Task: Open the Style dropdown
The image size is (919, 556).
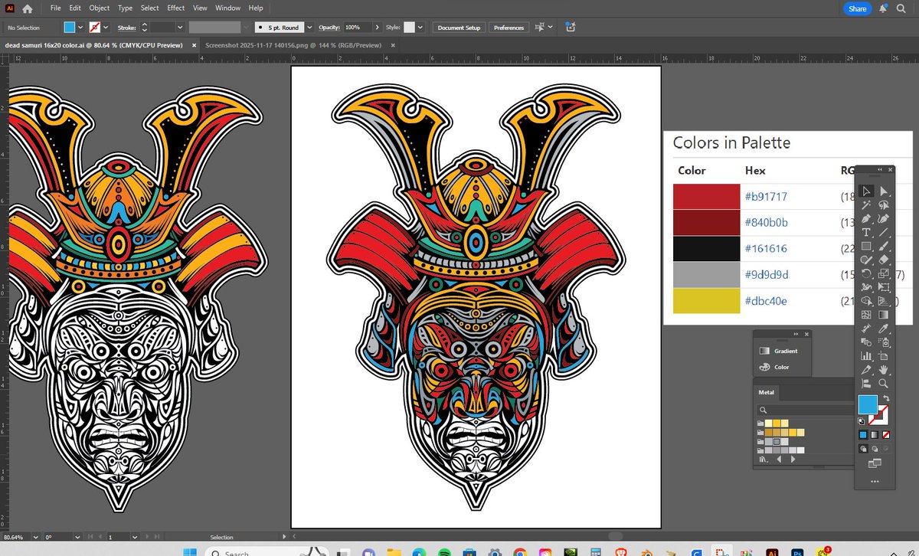Action: [x=420, y=27]
